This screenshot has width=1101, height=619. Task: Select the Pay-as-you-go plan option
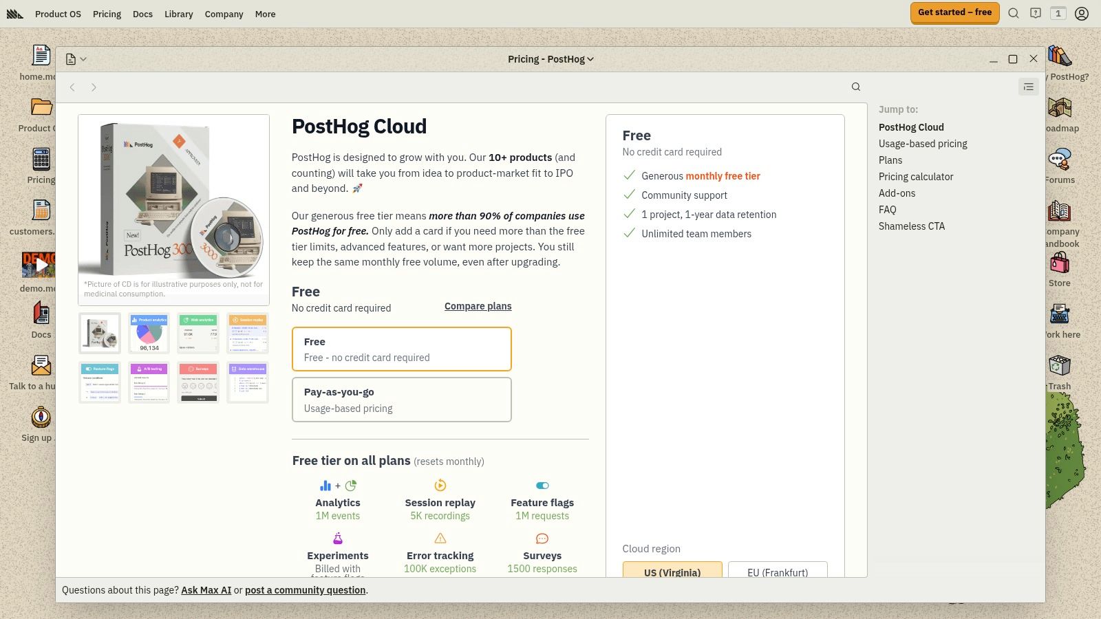click(401, 400)
